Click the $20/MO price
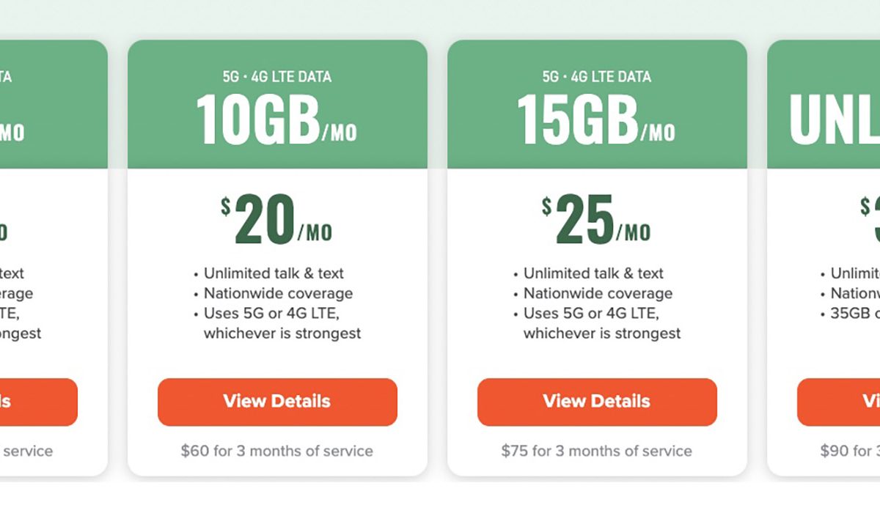Screen dimensions: 880x524 [276, 220]
